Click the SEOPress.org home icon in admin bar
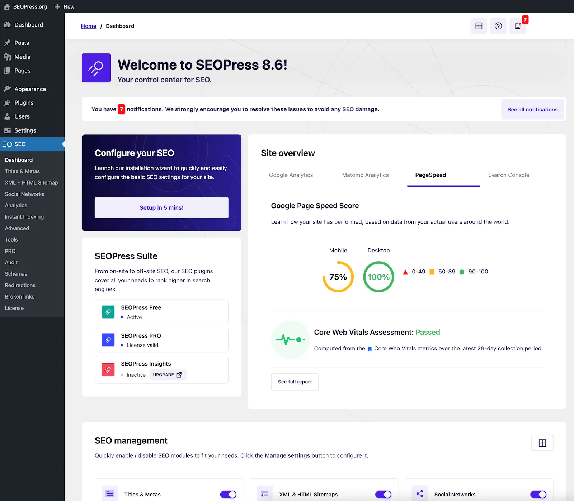The height and width of the screenshot is (501, 574). 6,6
